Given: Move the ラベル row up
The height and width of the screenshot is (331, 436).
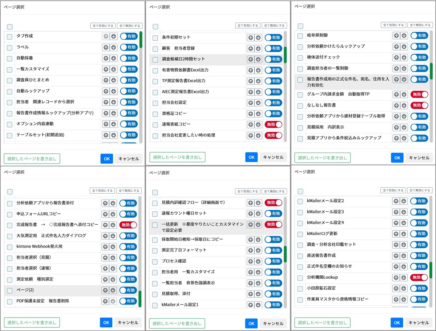Looking at the screenshot, I should [x=105, y=47].
